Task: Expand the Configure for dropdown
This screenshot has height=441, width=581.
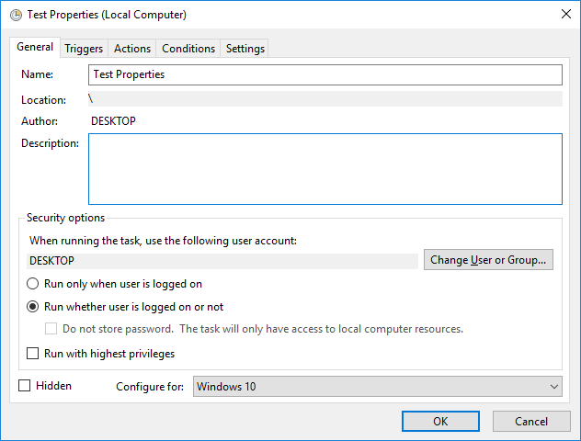Action: (378, 387)
